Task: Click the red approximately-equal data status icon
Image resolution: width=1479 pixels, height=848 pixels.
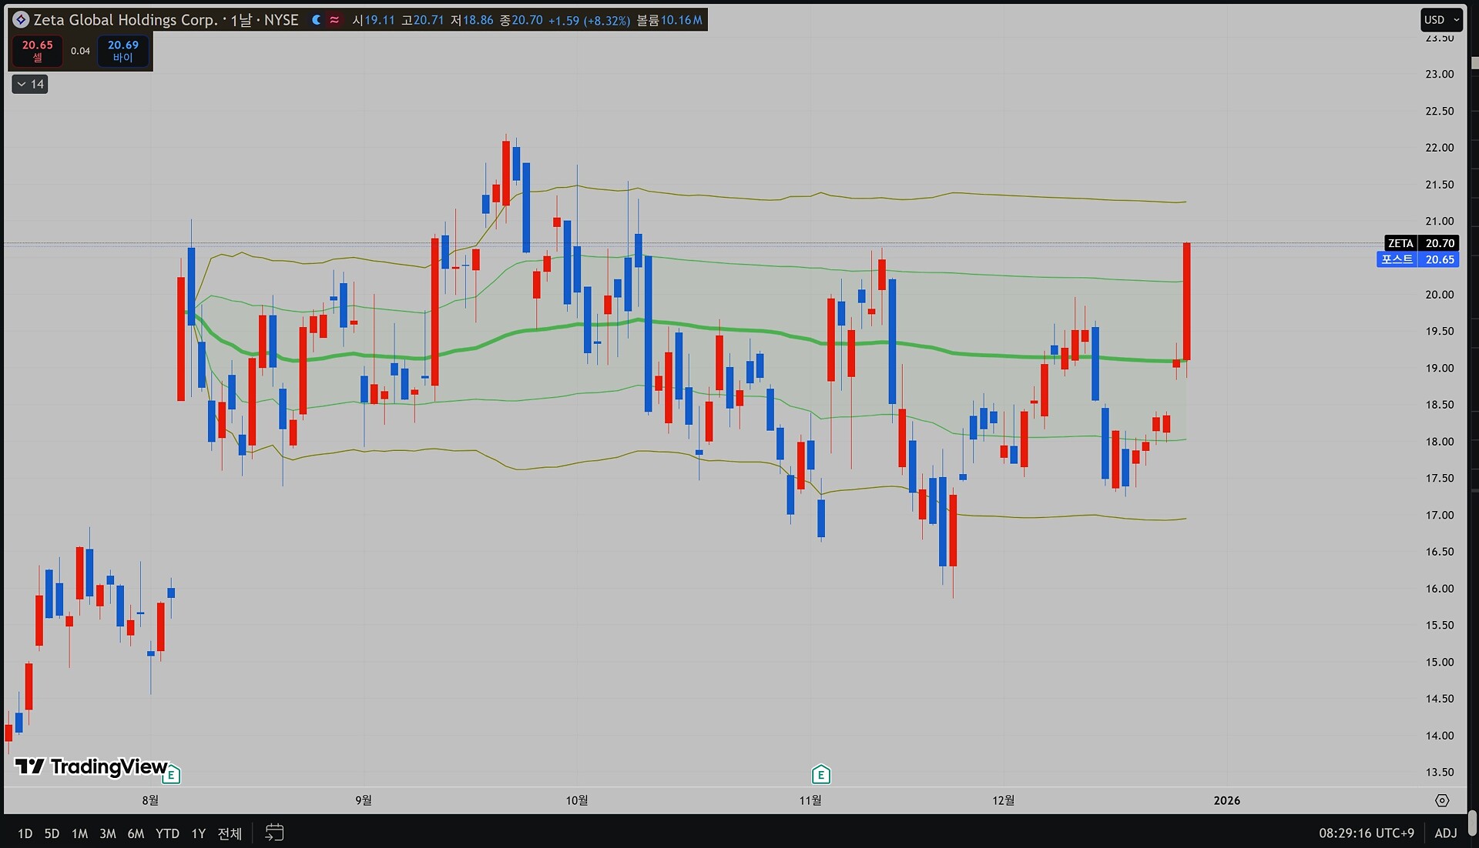Action: click(x=334, y=20)
